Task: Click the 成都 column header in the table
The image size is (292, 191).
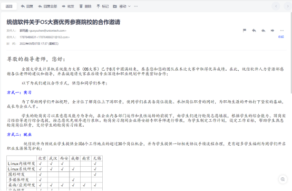Action: 75,158
